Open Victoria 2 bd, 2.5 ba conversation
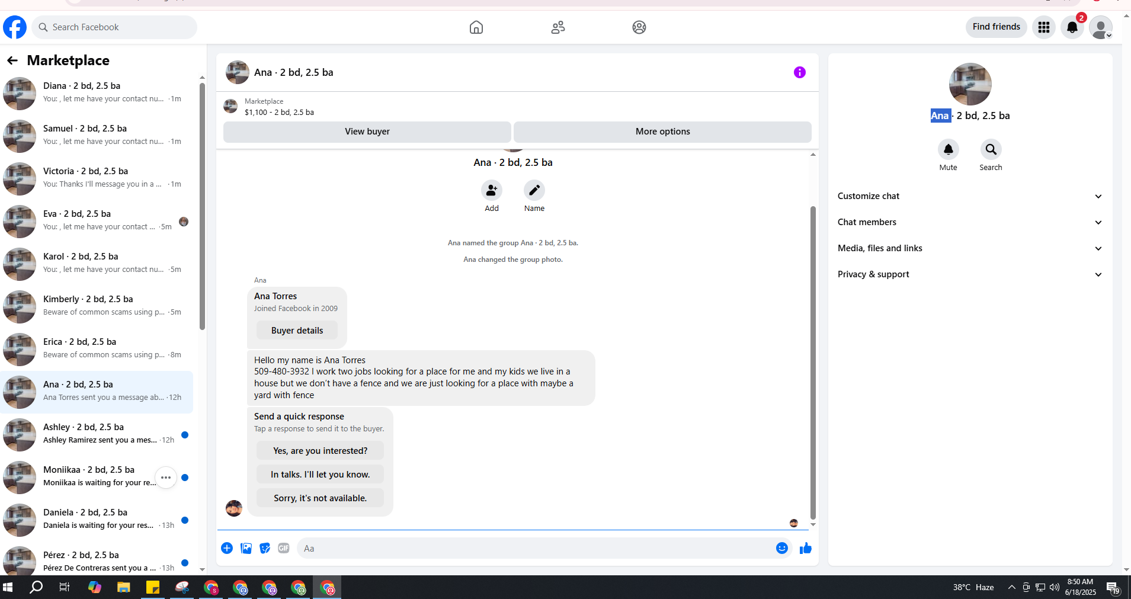 click(x=97, y=178)
